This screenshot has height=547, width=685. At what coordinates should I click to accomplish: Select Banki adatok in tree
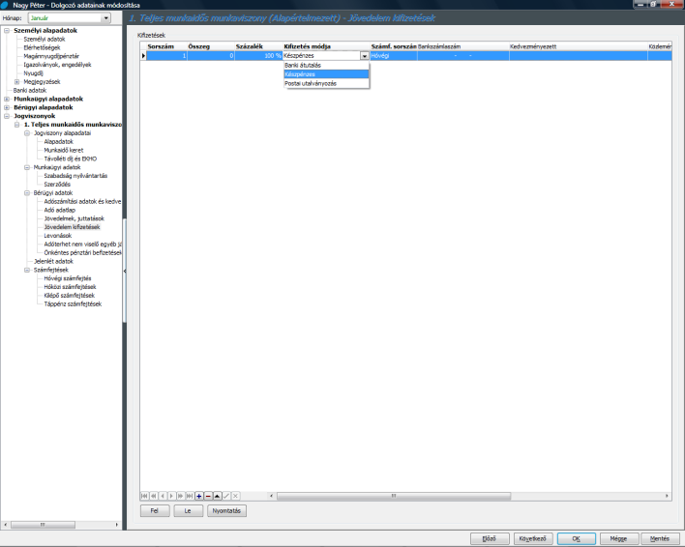30,90
